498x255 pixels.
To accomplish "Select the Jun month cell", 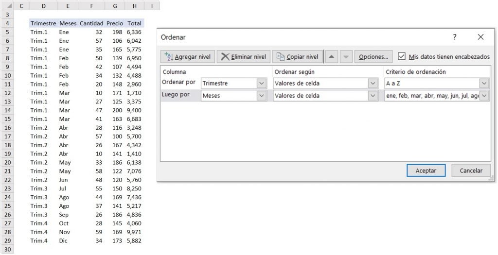I will [68, 180].
